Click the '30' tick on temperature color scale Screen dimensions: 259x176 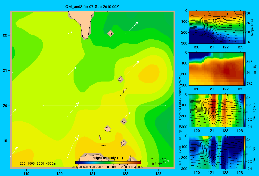[248, 13]
